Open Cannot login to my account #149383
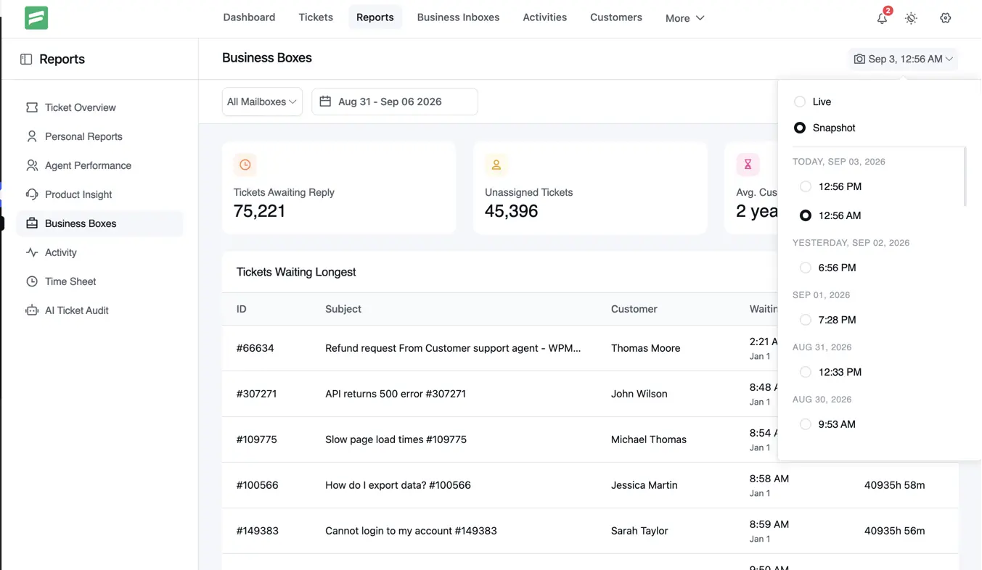 click(411, 531)
